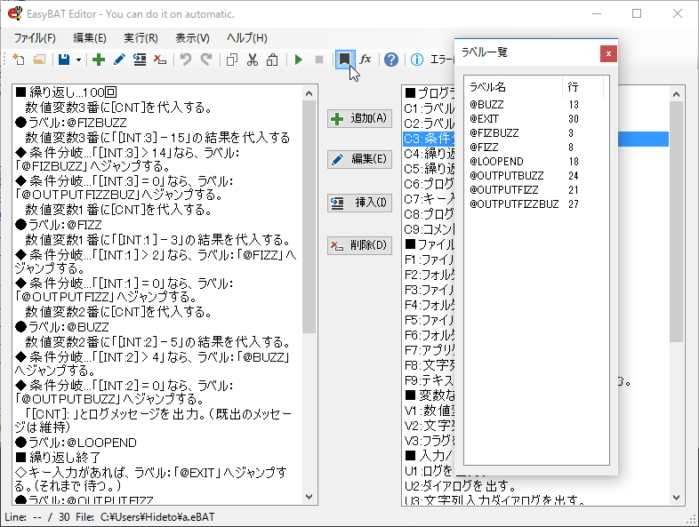Click the pencil Edit toolbar icon
Image resolution: width=699 pixels, height=527 pixels.
click(x=119, y=60)
